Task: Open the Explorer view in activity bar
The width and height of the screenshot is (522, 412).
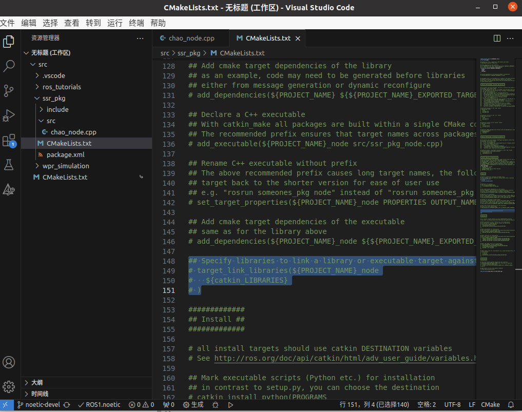Action: [9, 42]
